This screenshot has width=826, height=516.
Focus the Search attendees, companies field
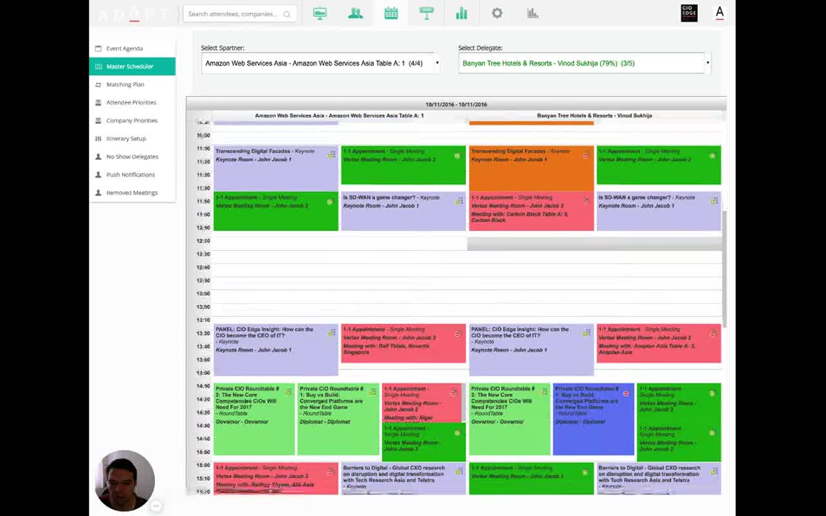point(240,14)
